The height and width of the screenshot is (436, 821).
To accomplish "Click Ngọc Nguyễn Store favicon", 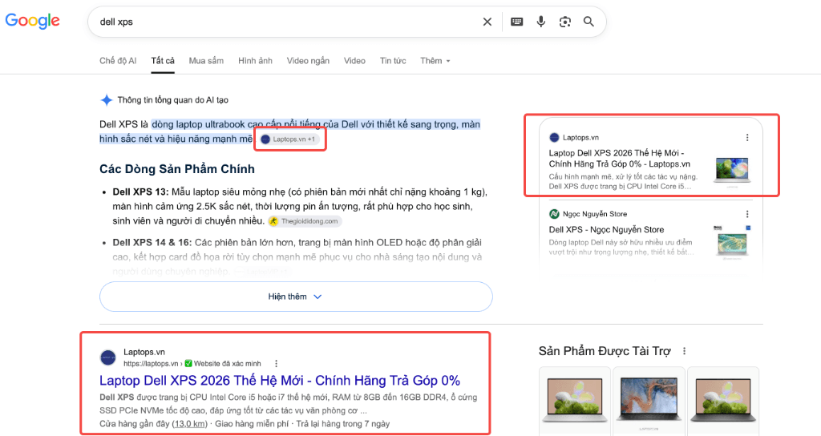I will tap(554, 213).
